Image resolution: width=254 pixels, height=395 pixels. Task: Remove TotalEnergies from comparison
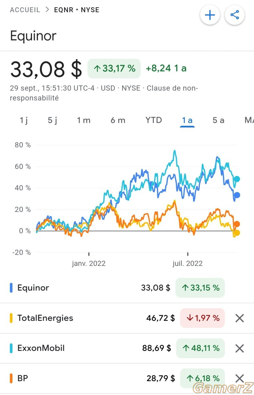pyautogui.click(x=240, y=318)
